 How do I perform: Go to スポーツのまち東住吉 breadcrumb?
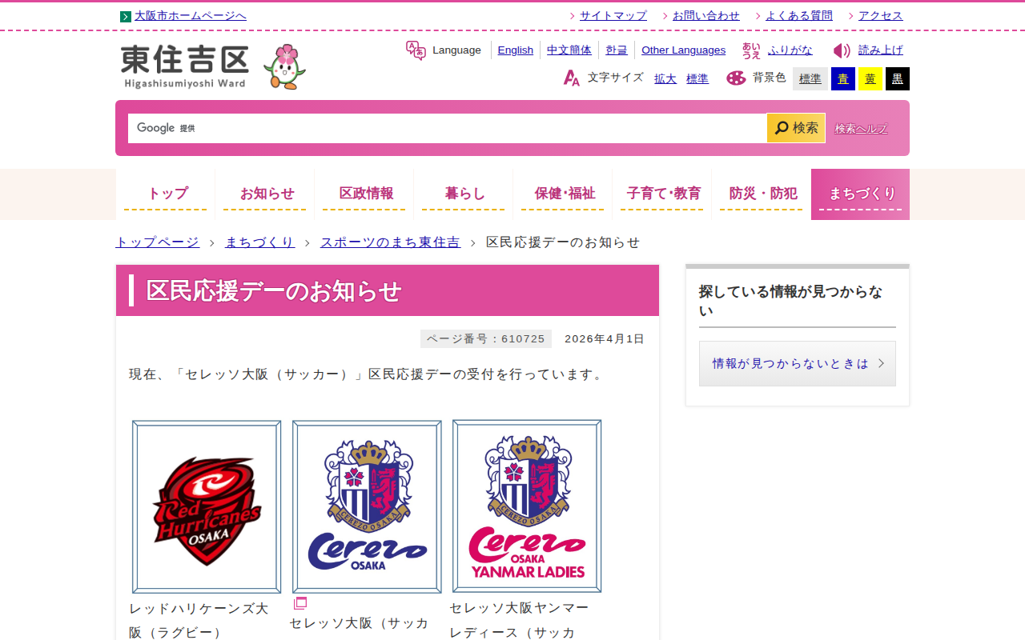(391, 242)
